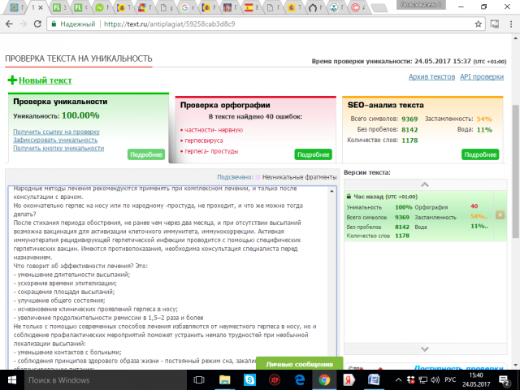Click Зафиксировать уникальность link

(x=55, y=140)
